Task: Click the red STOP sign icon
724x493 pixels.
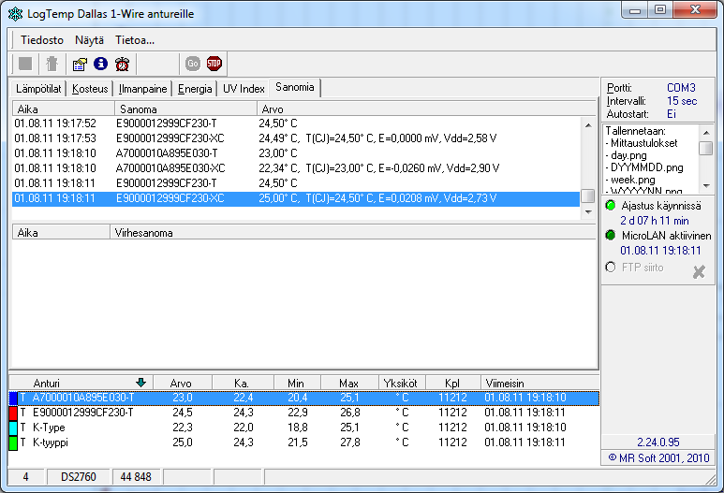Action: [x=214, y=64]
